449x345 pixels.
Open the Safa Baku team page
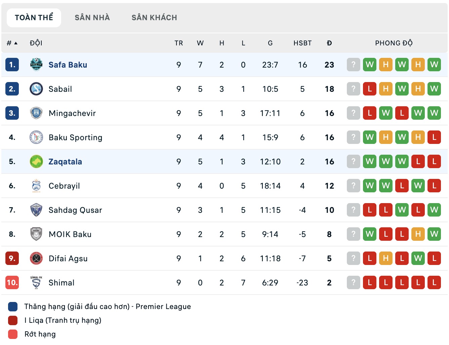point(68,65)
